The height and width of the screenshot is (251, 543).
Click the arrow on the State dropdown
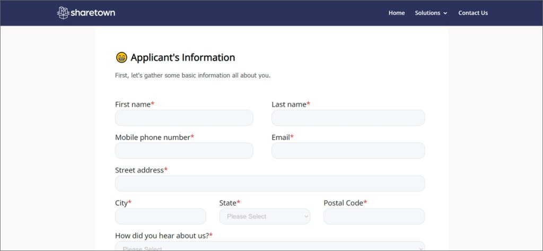pos(306,217)
